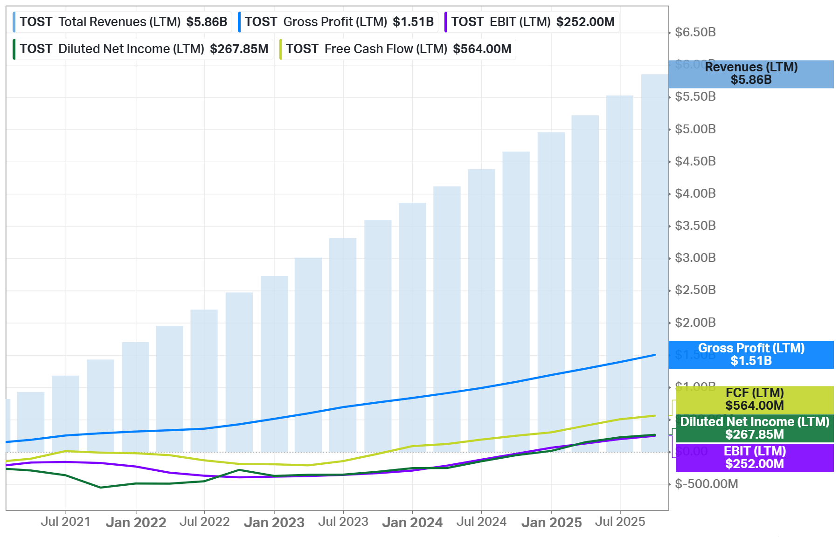Click the TOST Free Cash Flow (LTM) legend
This screenshot has width=839, height=537.
(397, 49)
